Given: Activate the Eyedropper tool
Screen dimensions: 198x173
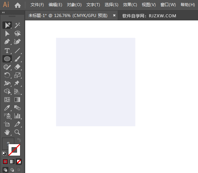Looking at the screenshot, I should point(7,108).
